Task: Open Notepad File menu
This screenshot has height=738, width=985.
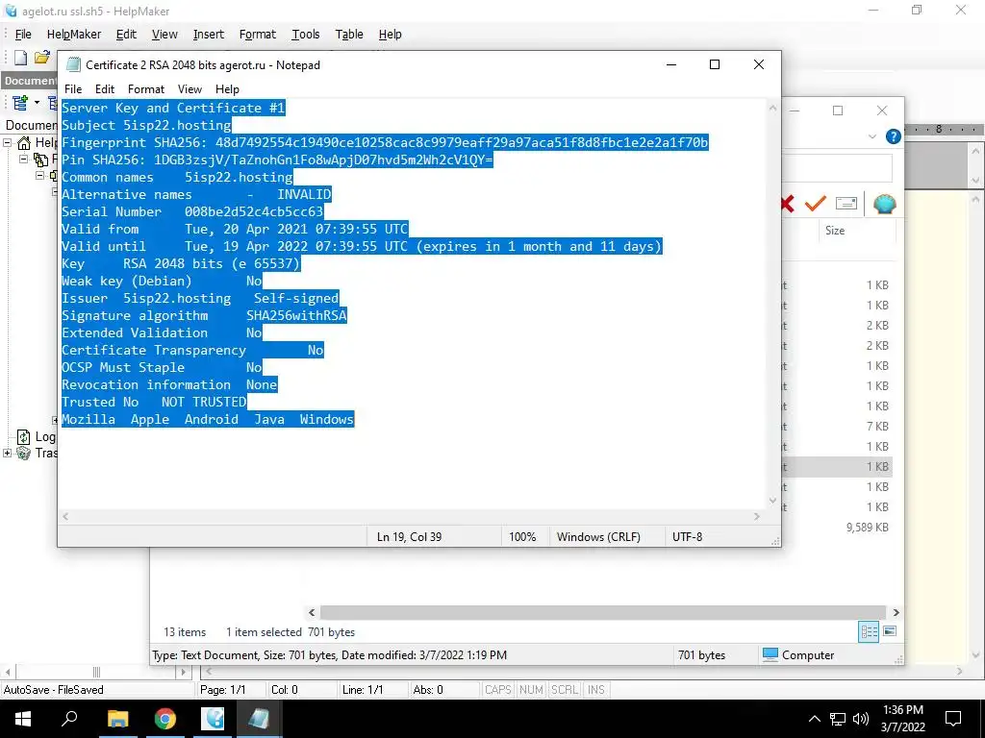Action: click(73, 89)
